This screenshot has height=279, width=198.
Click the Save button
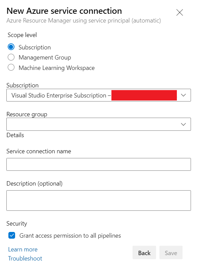(x=171, y=253)
